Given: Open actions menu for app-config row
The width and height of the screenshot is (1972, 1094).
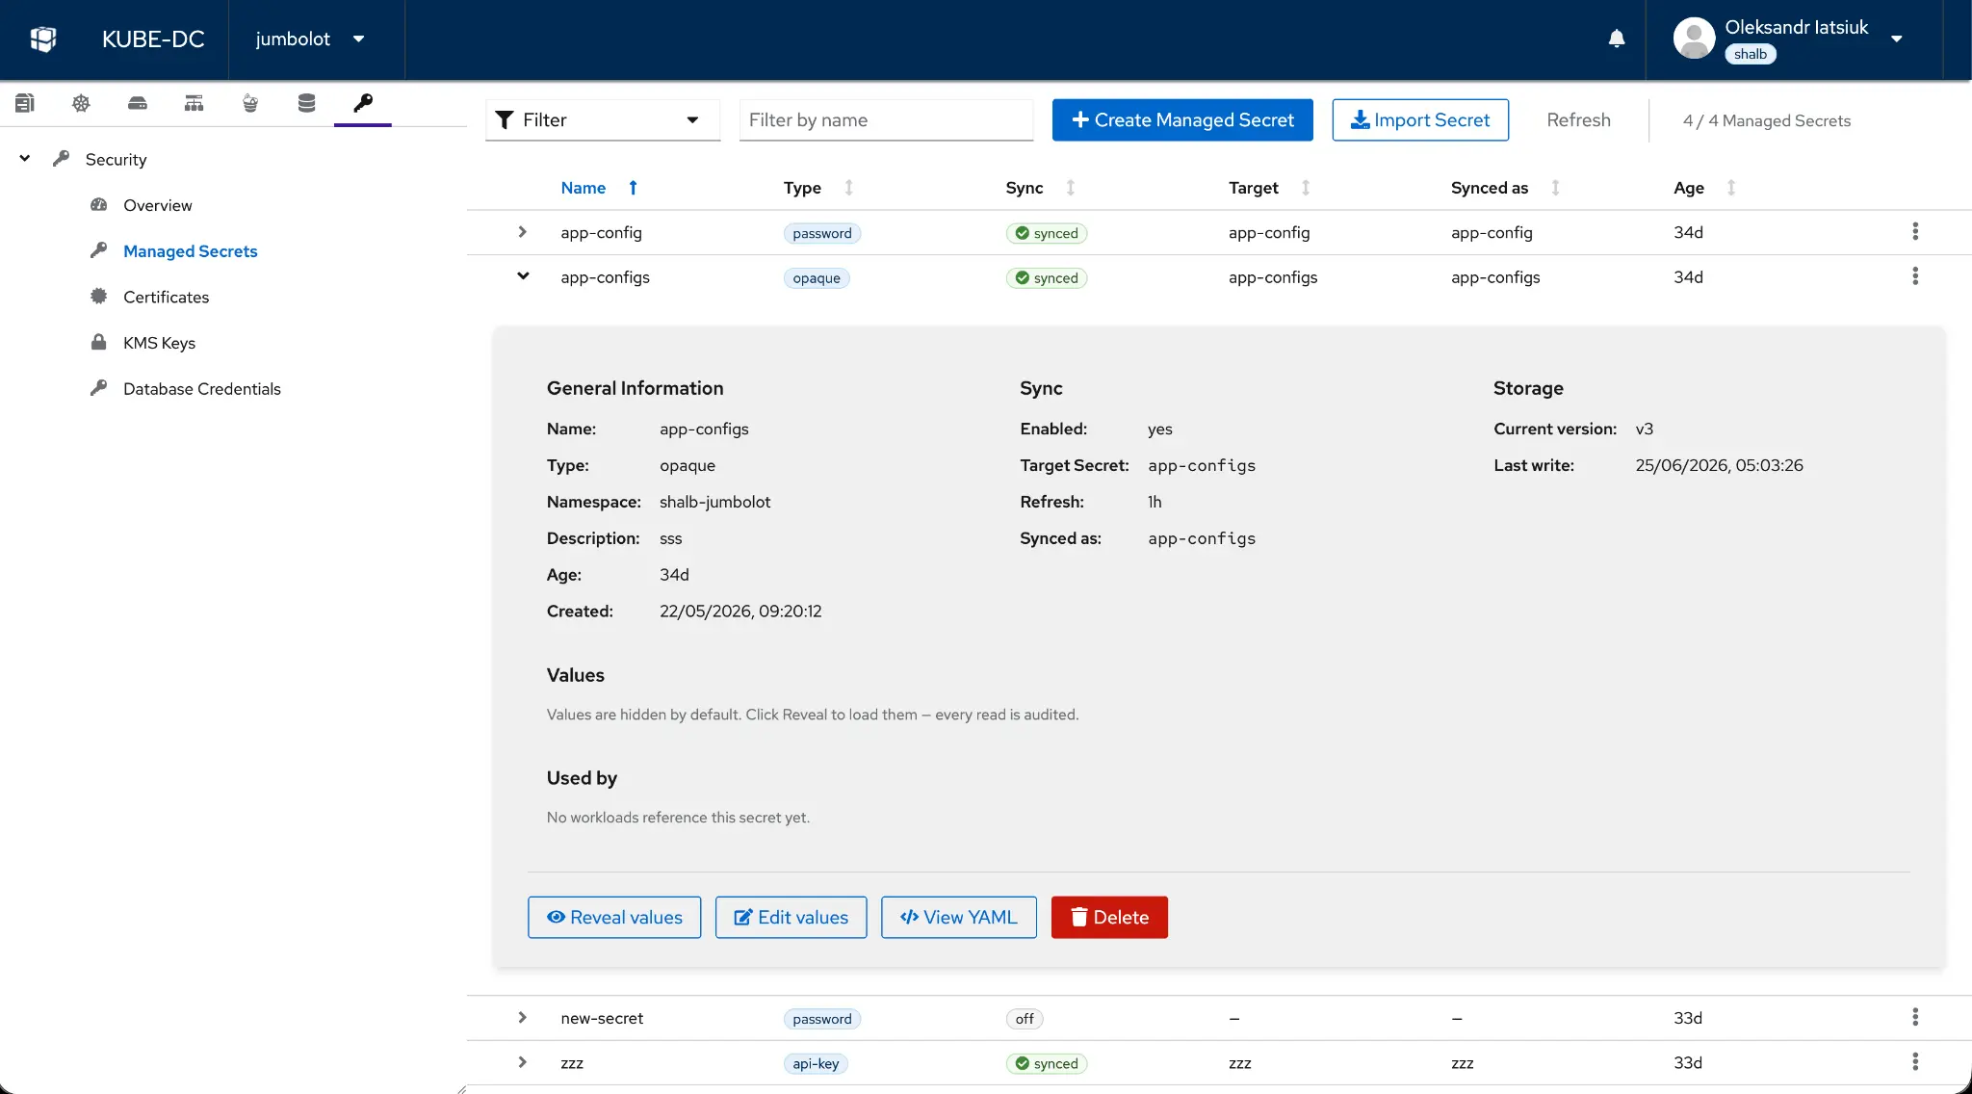Looking at the screenshot, I should [x=1915, y=231].
